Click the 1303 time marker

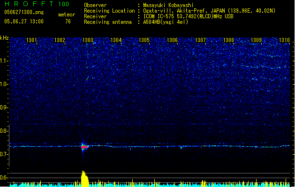88,40
